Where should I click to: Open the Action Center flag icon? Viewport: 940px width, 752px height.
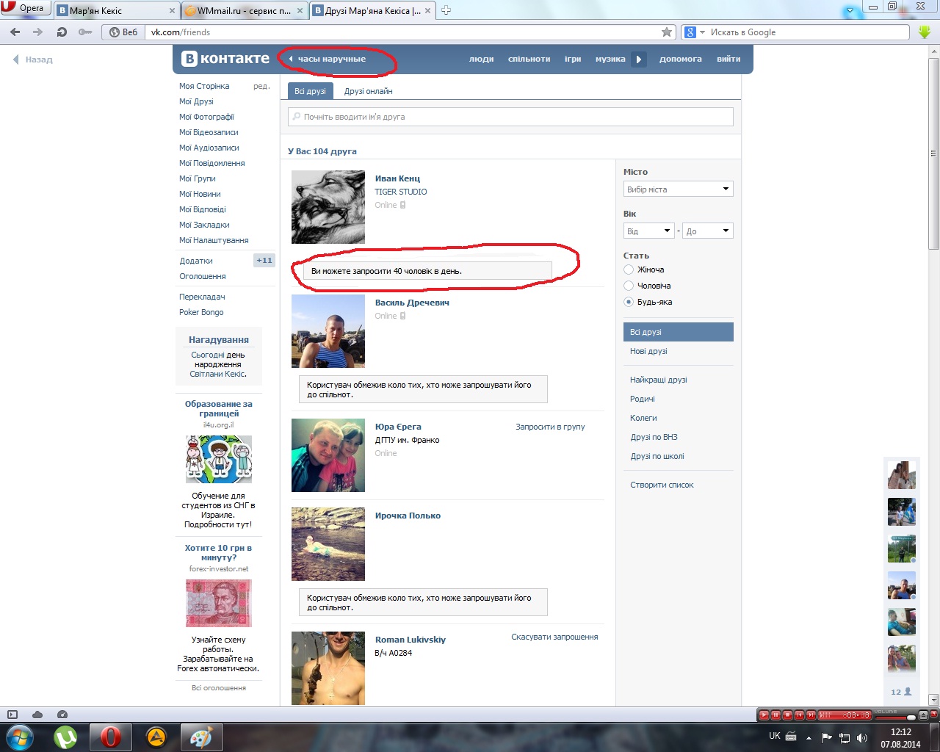coord(827,737)
